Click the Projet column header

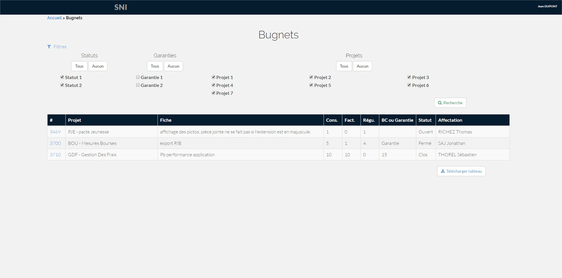(75, 120)
